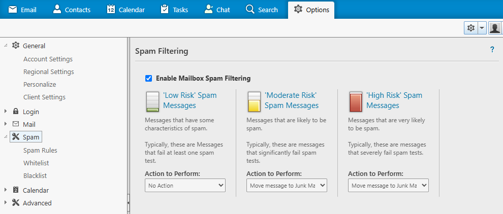Open Moderate Risk Action to Perform dropdown

coord(287,186)
